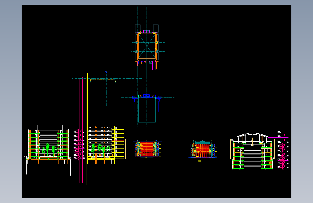Screen dimensions: 313x203
Task: Click the right yellow-framed red facade elevation
Action: (x=203, y=149)
